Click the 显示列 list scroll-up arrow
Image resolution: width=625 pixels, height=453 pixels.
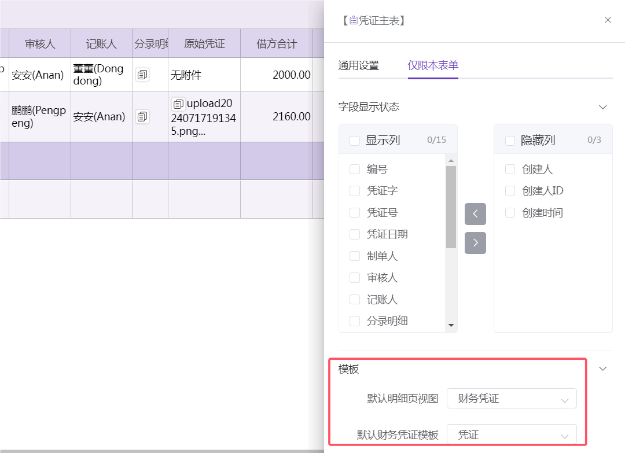coord(451,161)
